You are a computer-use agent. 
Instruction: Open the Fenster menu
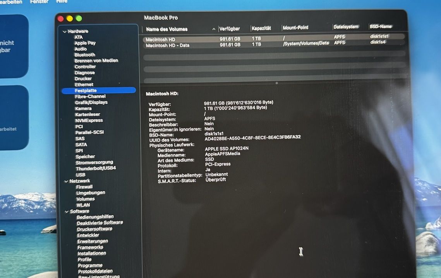(x=39, y=2)
